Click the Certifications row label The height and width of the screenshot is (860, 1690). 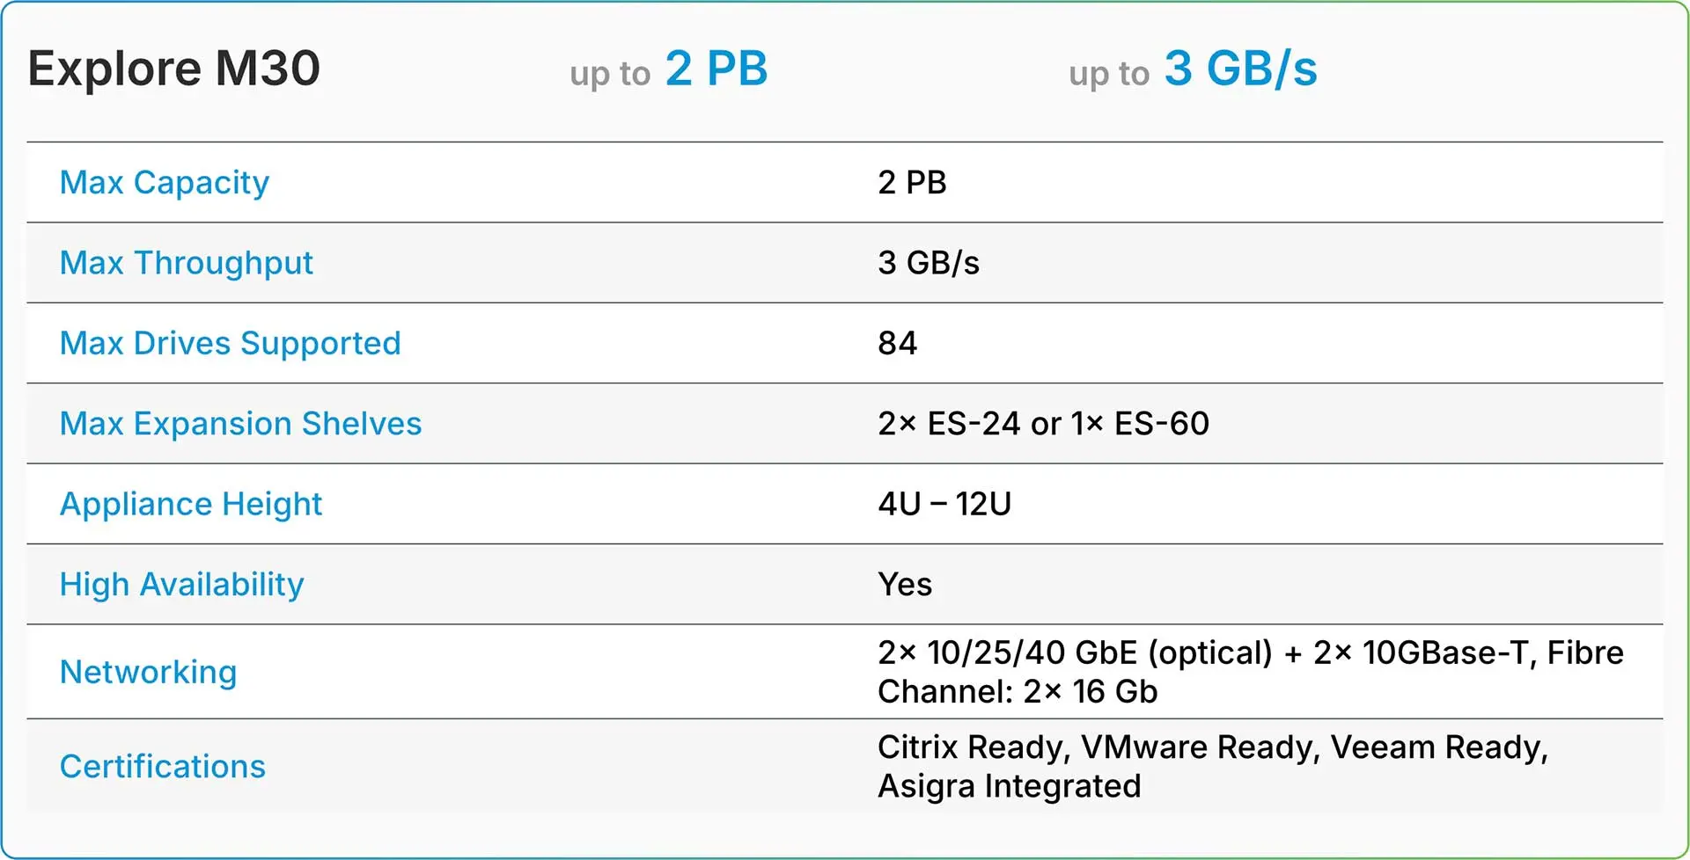(x=163, y=766)
